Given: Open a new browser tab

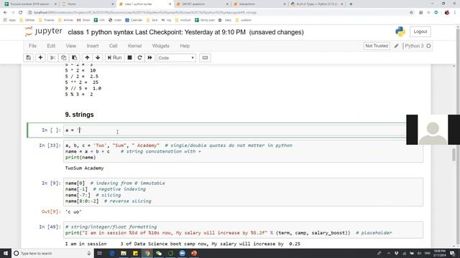Looking at the screenshot, I should [351, 4].
